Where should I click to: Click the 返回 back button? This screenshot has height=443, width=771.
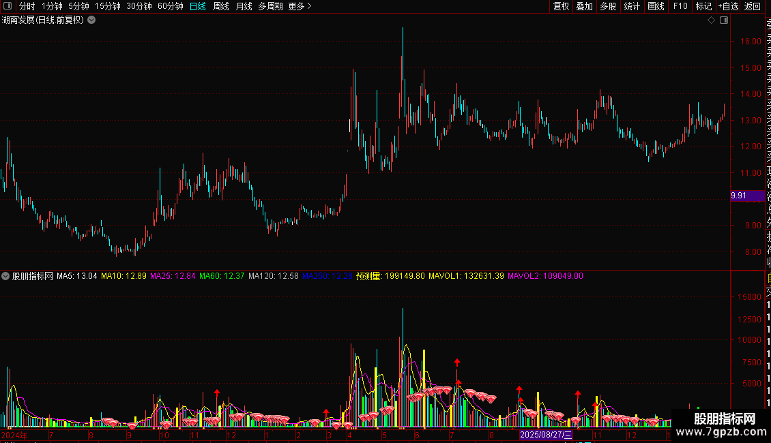pos(753,6)
